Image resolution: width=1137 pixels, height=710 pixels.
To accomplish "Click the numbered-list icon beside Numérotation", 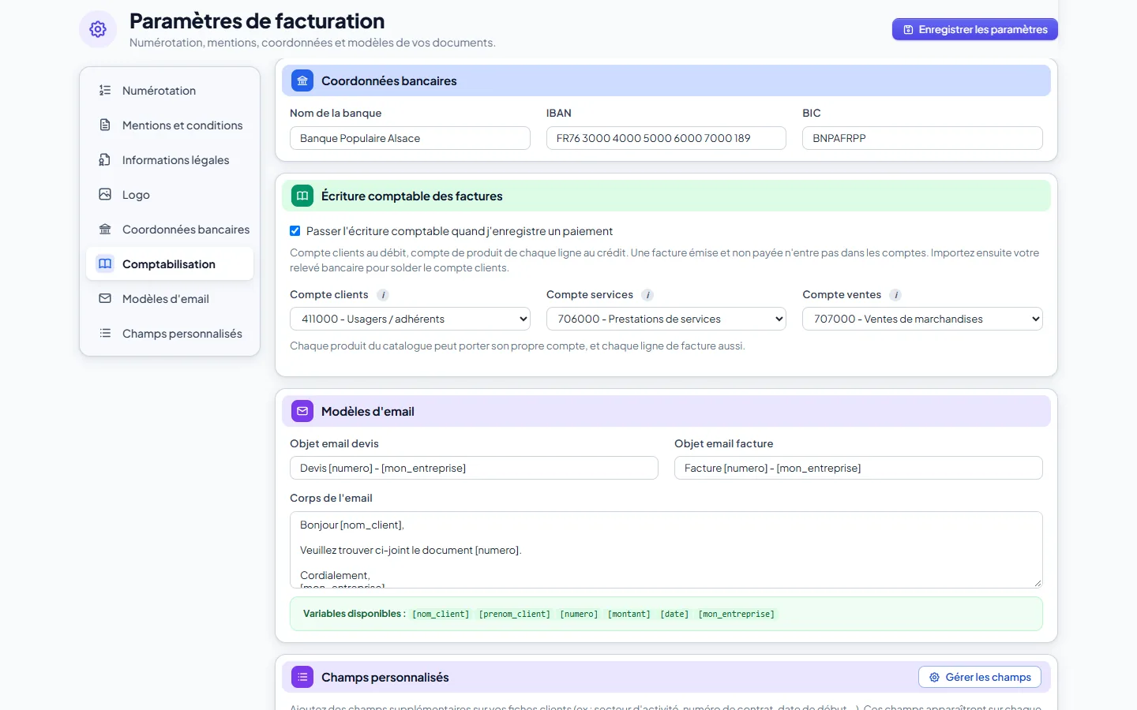I will [105, 90].
